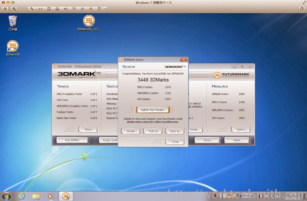This screenshot has height=201, width=307.
Task: Click the Image Quality button in main window
Action: point(109,140)
